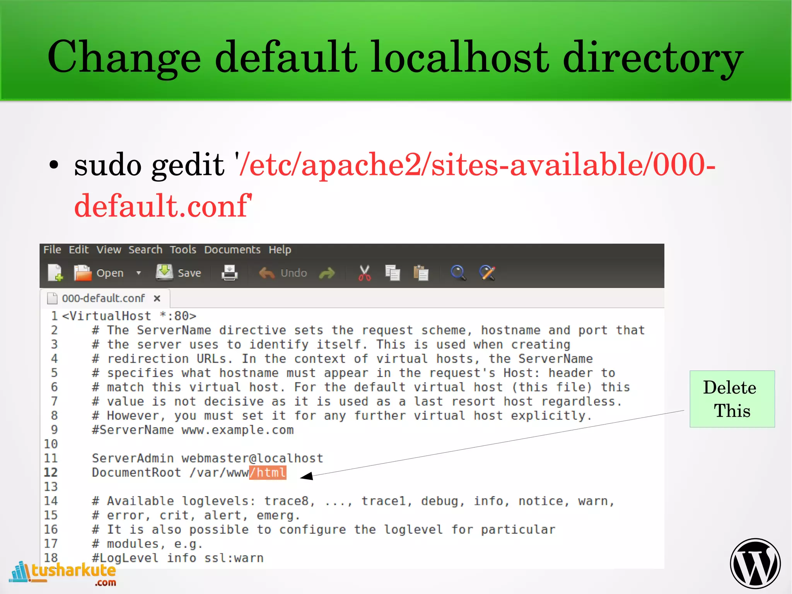Copy selection using the copy icon
This screenshot has height=594, width=792.
click(393, 273)
